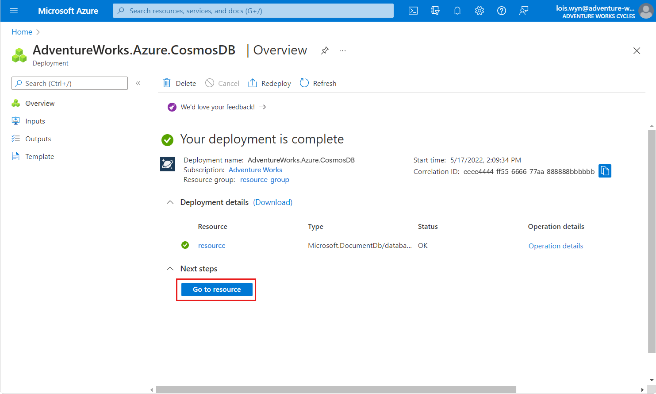Collapse the Deployment details section

170,202
